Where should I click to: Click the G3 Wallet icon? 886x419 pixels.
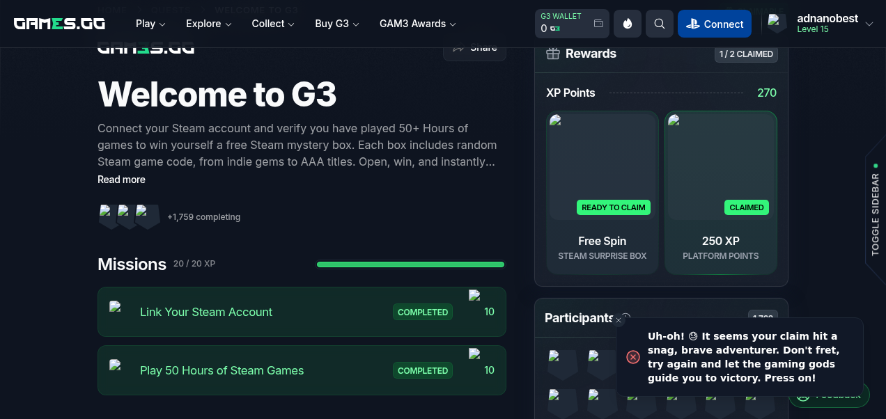[x=598, y=24]
